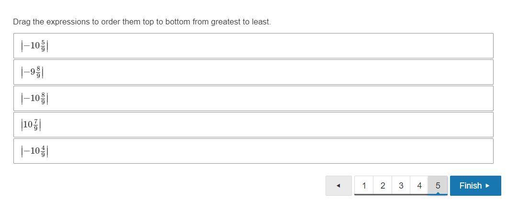Select the |-10 8/9| expression row
Viewport: 507px width, 202px height.
(253, 99)
